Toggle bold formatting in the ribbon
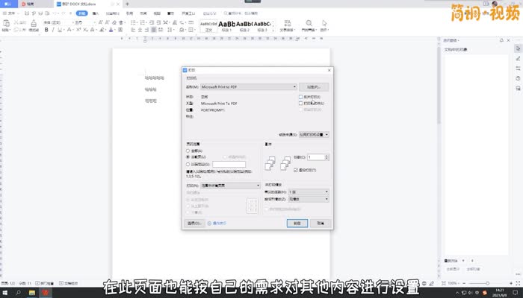 coord(46,30)
